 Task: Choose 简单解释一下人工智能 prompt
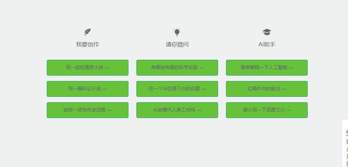pyautogui.click(x=267, y=68)
